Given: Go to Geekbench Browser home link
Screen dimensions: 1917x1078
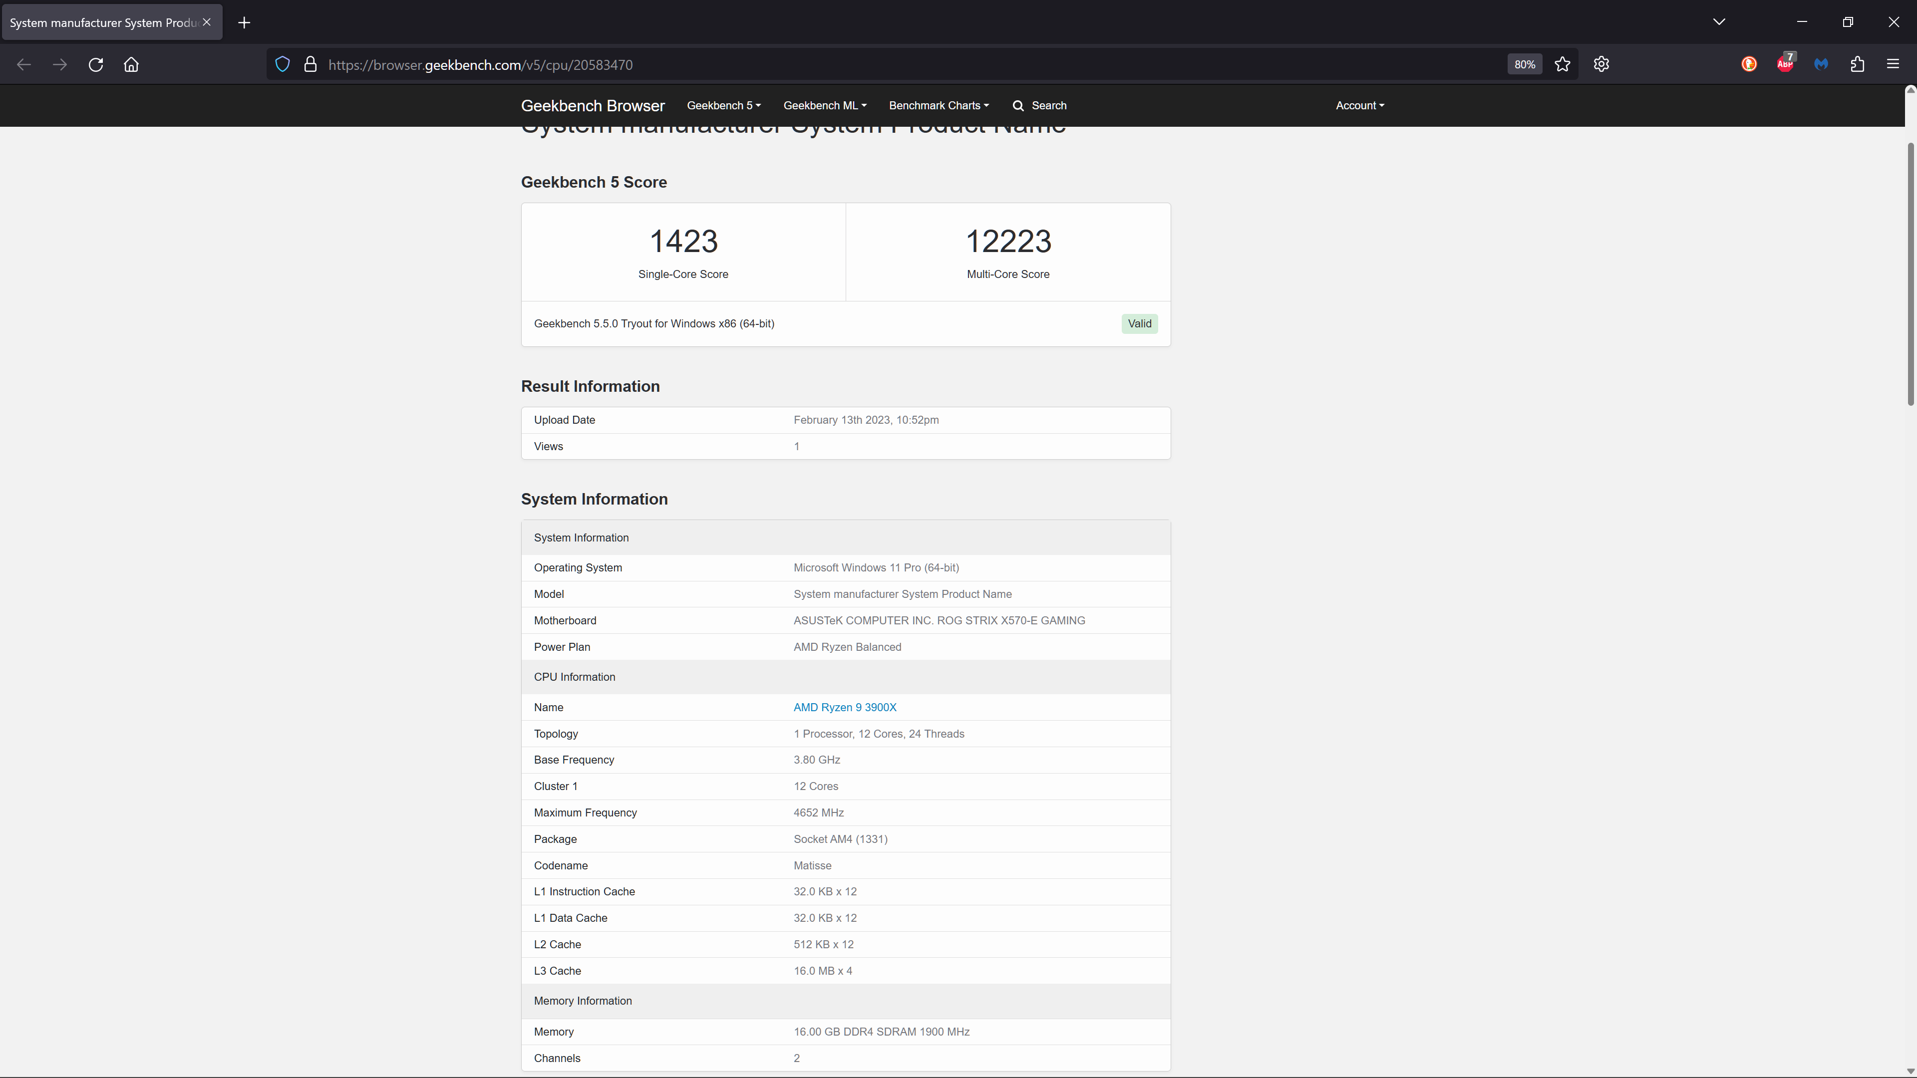Looking at the screenshot, I should 593,106.
